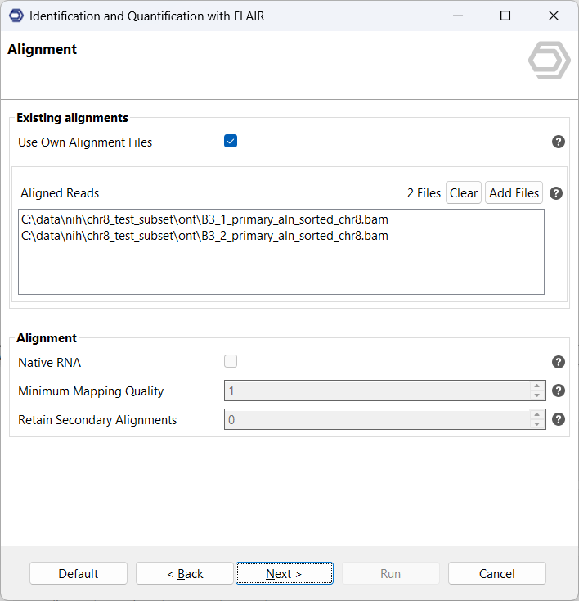Increment Retain Secondary Alignments value

(x=537, y=415)
